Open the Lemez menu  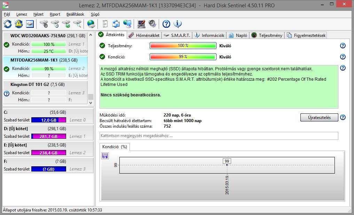click(x=22, y=14)
